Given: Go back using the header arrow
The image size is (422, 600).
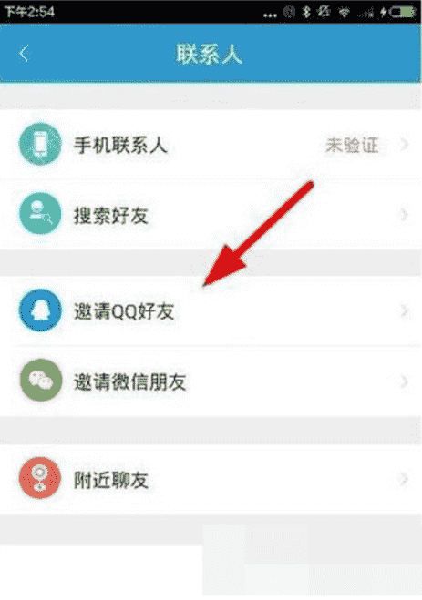Looking at the screenshot, I should tap(24, 53).
